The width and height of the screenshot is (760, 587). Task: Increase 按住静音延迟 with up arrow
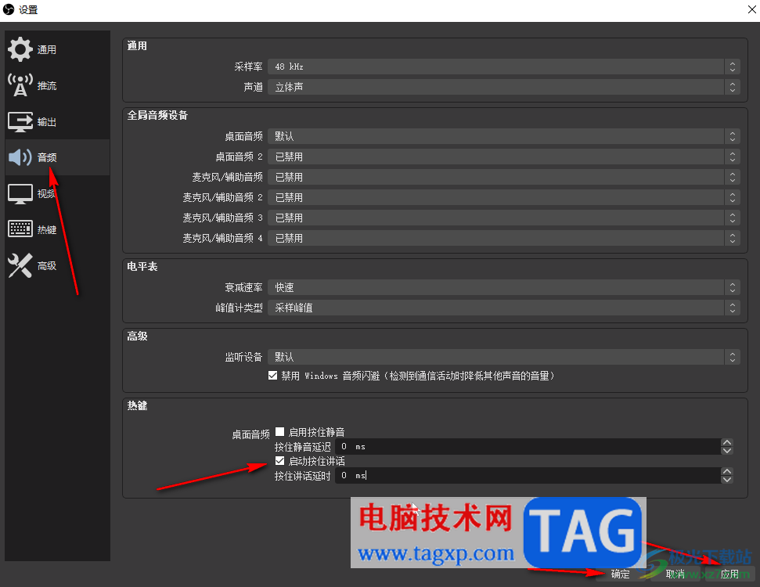pyautogui.click(x=726, y=442)
